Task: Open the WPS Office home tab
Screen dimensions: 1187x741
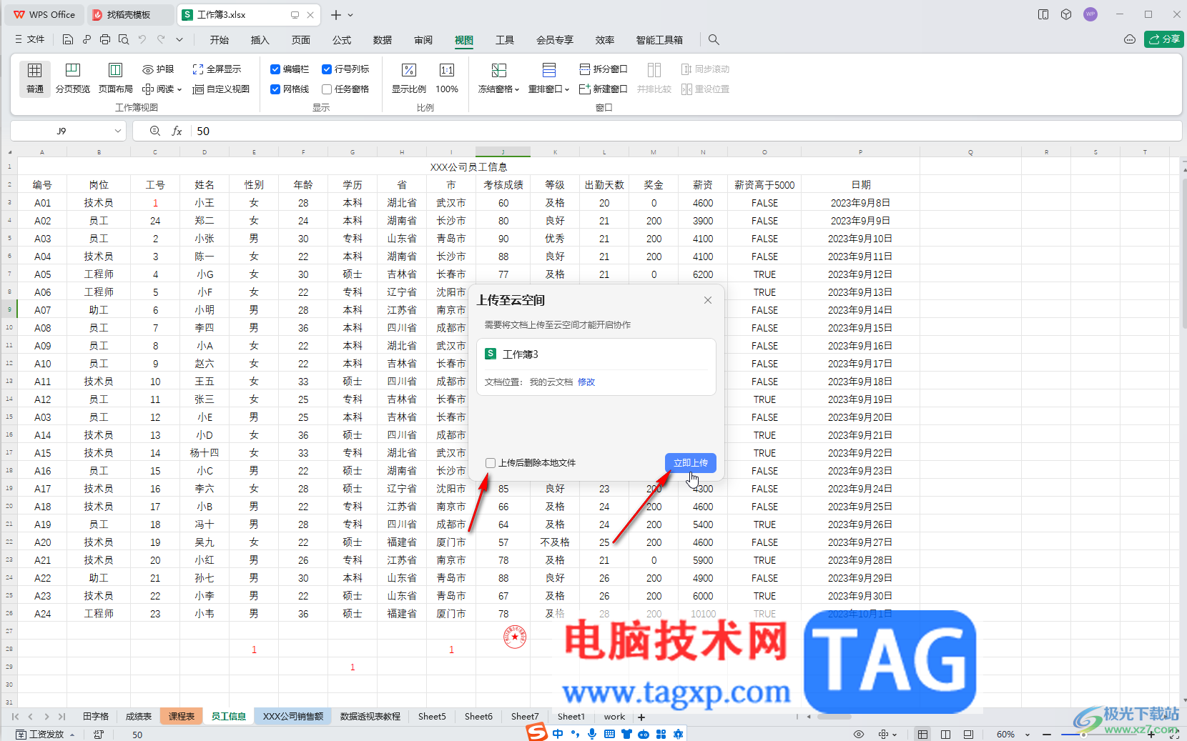Action: tap(44, 14)
